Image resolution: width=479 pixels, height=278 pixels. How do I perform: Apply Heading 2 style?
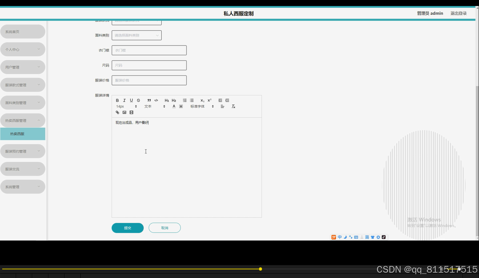(174, 100)
